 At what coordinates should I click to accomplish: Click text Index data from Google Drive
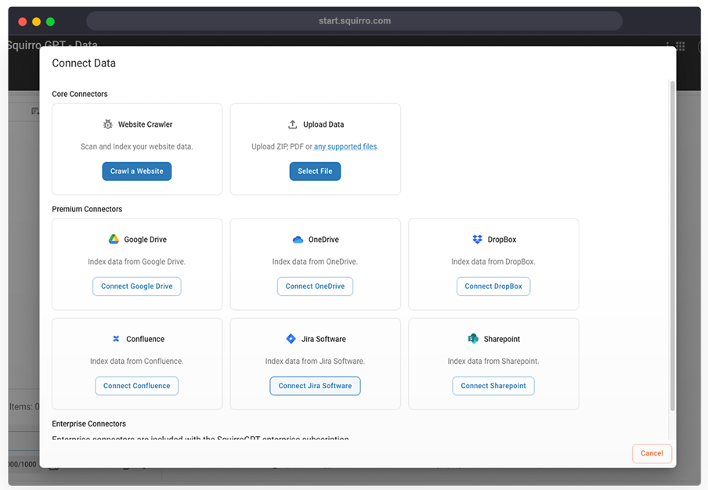[x=137, y=261]
